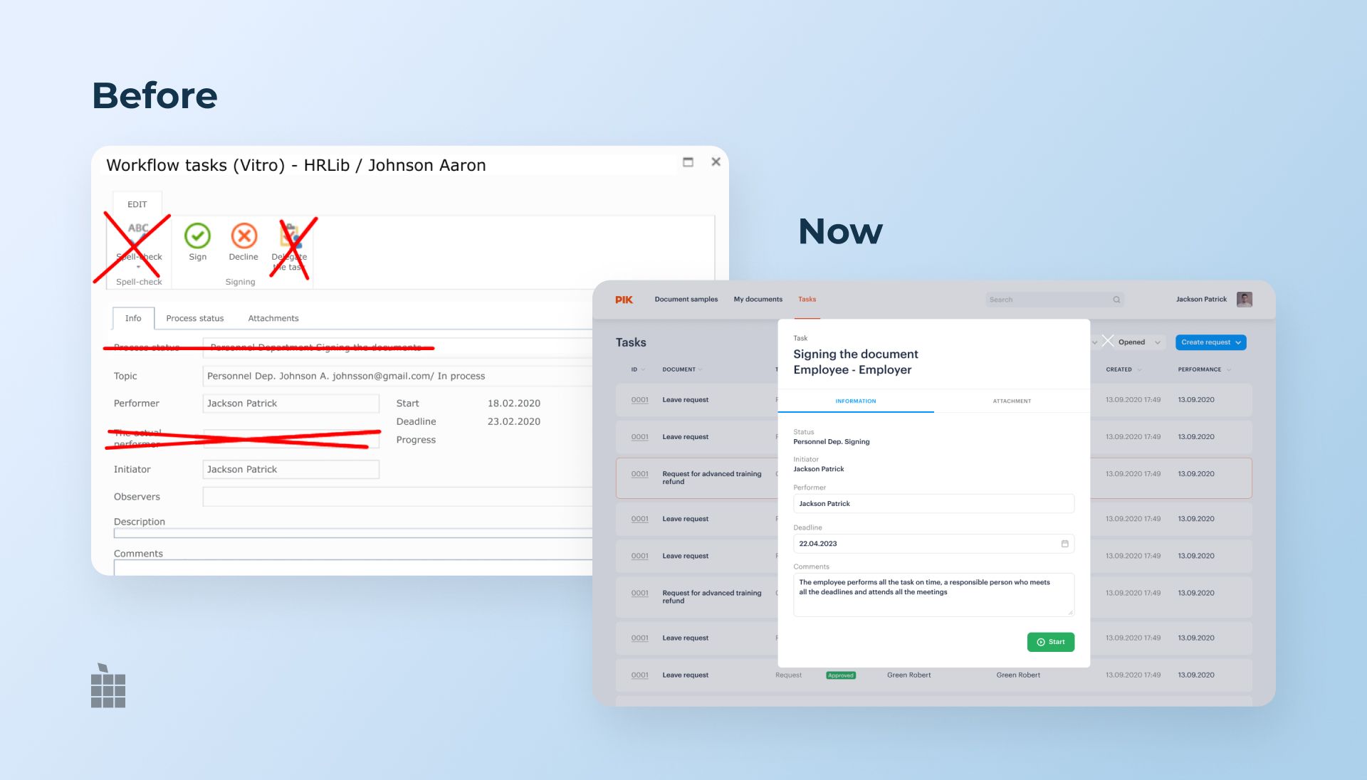
Task: Click the Spell-check icon
Action: pos(137,239)
